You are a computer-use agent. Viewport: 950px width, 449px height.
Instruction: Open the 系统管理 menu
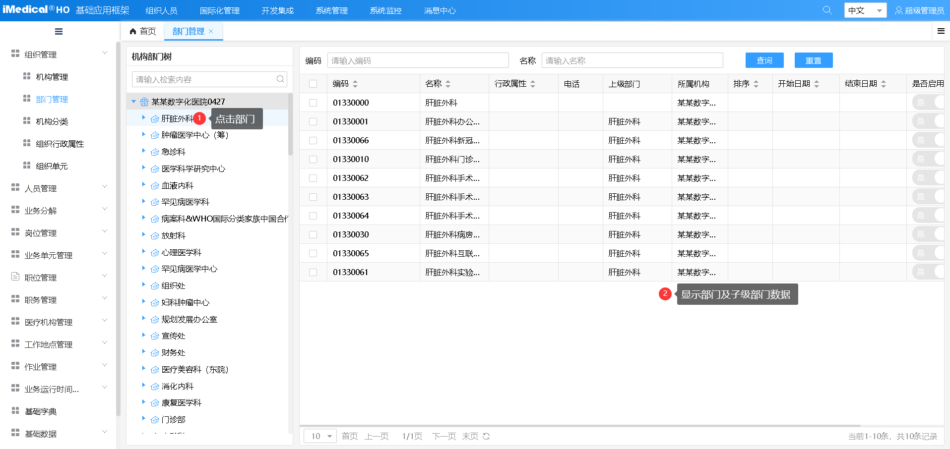tap(331, 10)
